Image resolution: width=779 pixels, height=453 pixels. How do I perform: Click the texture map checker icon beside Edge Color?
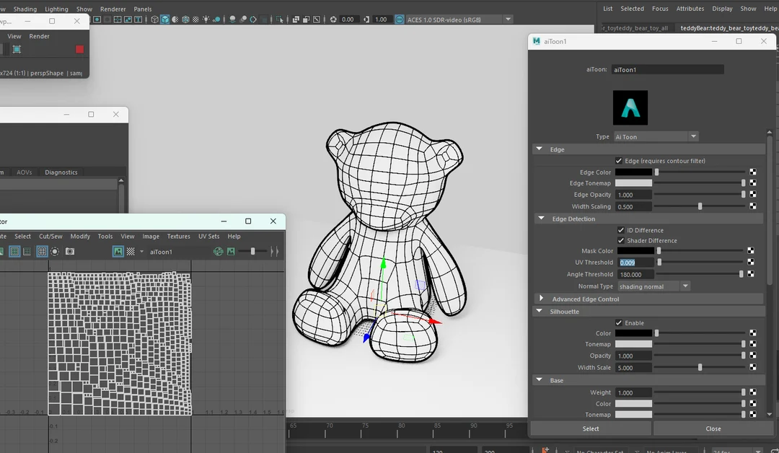pyautogui.click(x=752, y=172)
